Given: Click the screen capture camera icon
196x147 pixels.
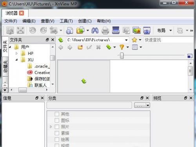Looking at the screenshot, I should tap(147, 31).
